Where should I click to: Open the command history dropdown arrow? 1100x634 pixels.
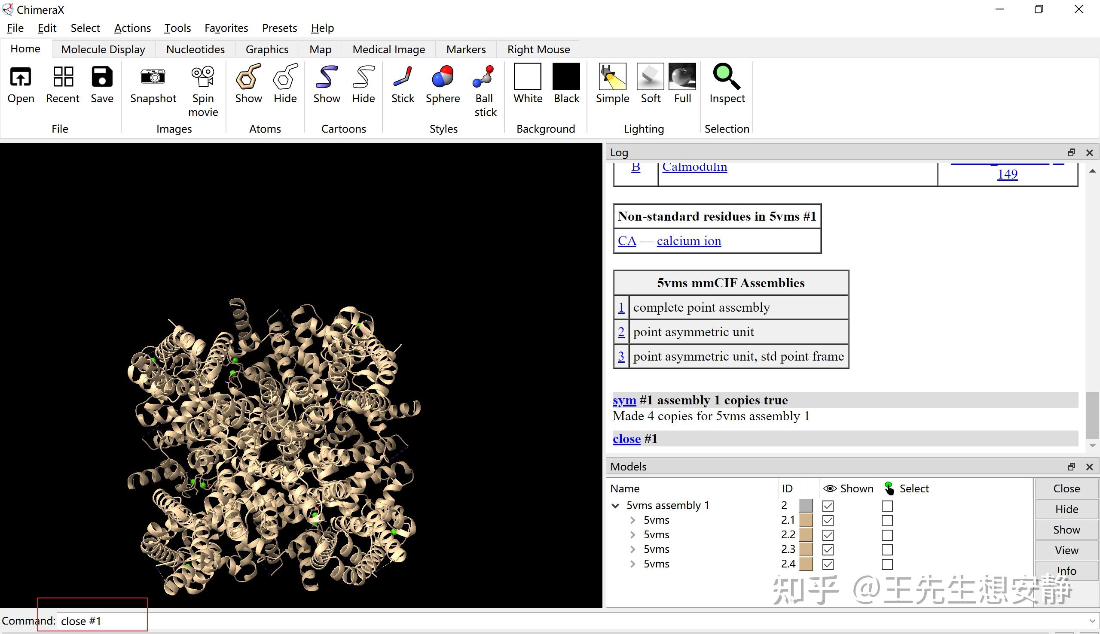click(x=1092, y=621)
